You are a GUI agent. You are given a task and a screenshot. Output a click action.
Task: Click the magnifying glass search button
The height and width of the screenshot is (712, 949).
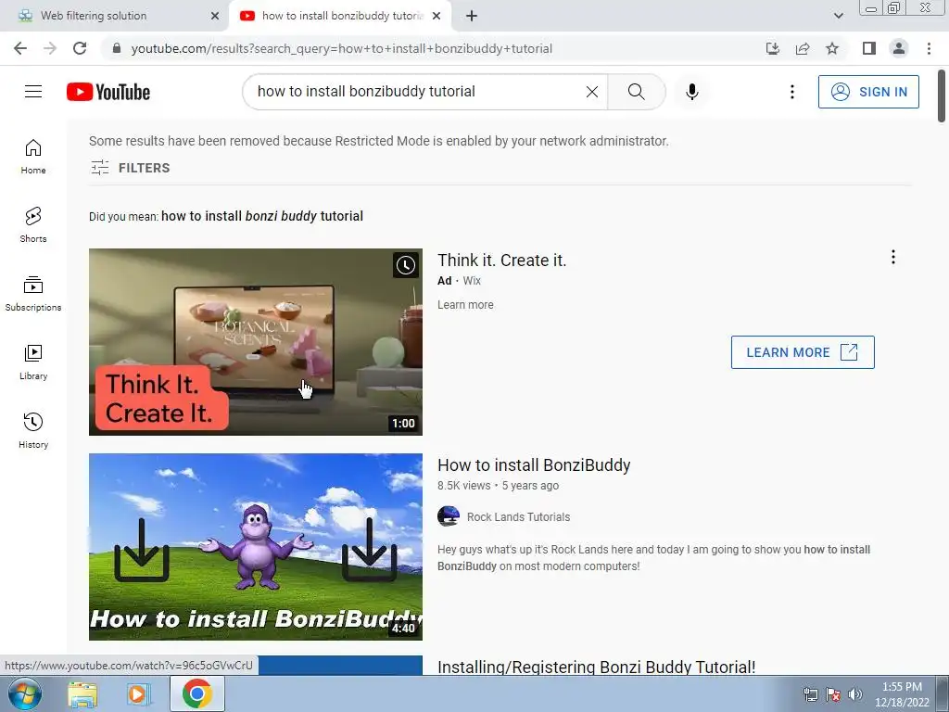click(636, 92)
